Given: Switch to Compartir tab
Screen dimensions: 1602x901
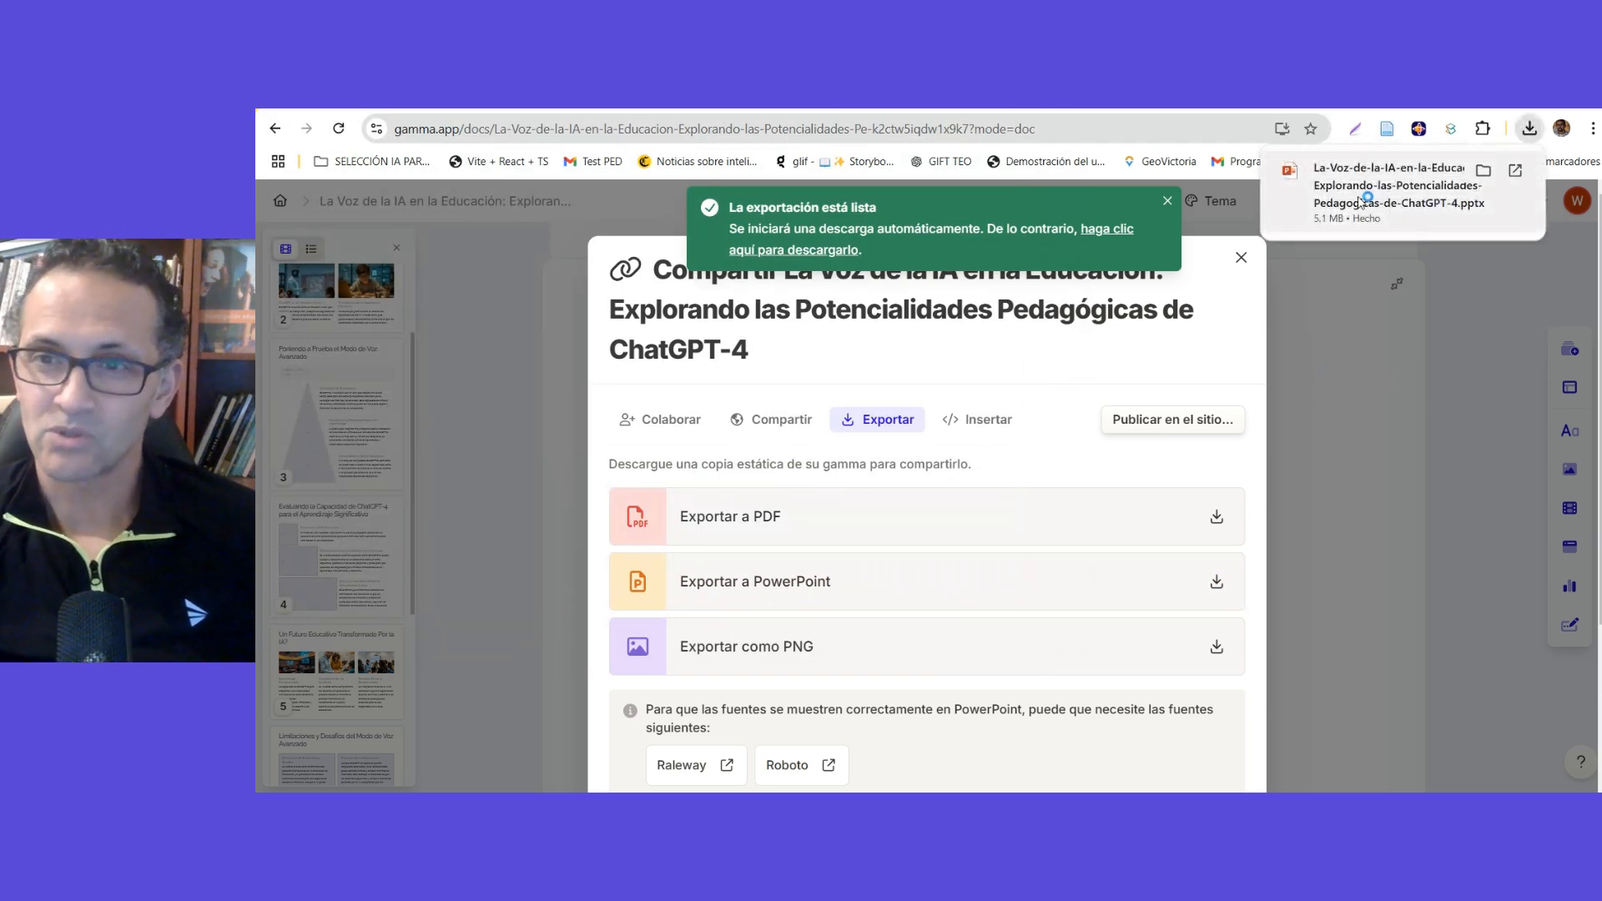Looking at the screenshot, I should [771, 420].
